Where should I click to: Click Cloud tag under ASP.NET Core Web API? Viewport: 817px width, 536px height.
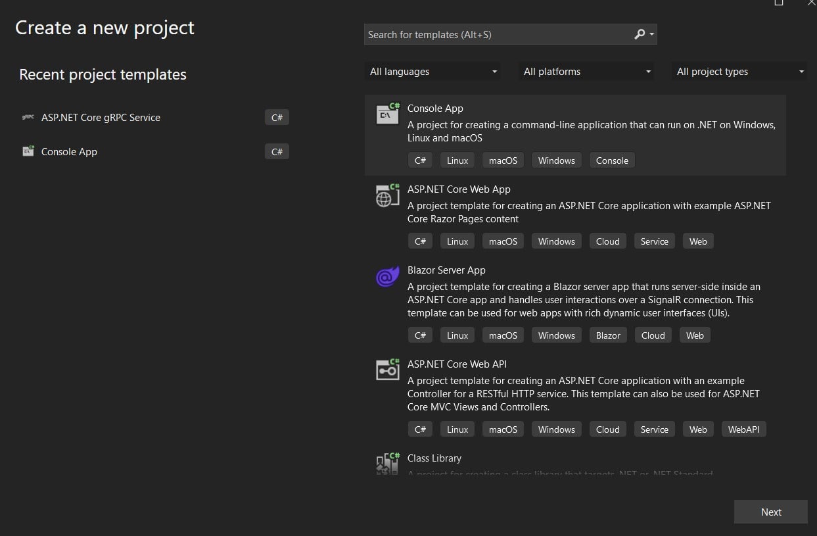607,429
